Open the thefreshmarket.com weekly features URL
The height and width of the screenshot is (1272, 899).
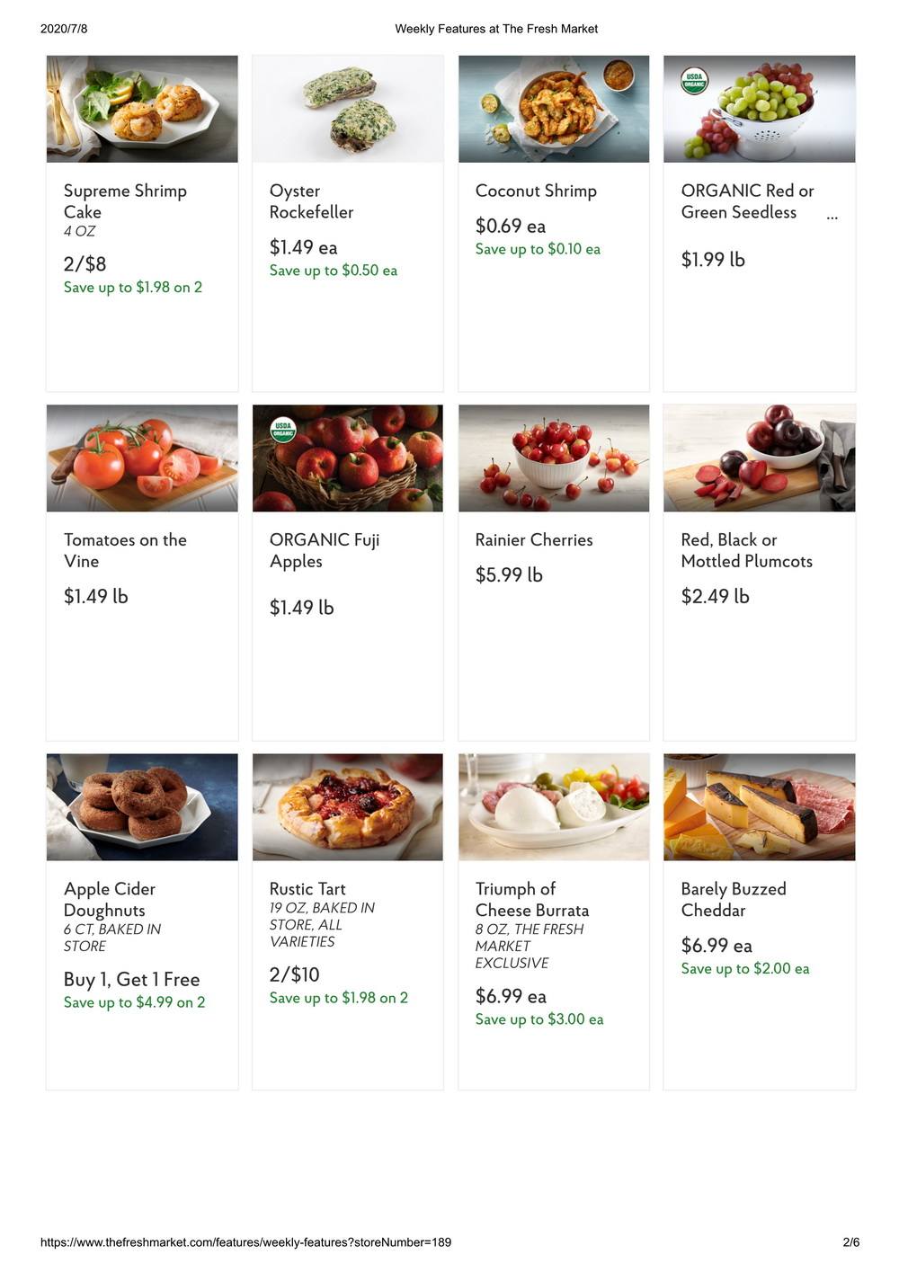tap(245, 1242)
